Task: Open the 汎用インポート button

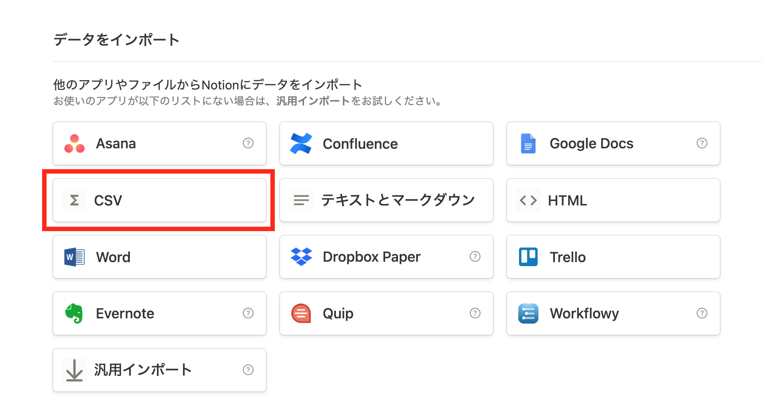Action: pyautogui.click(x=160, y=370)
